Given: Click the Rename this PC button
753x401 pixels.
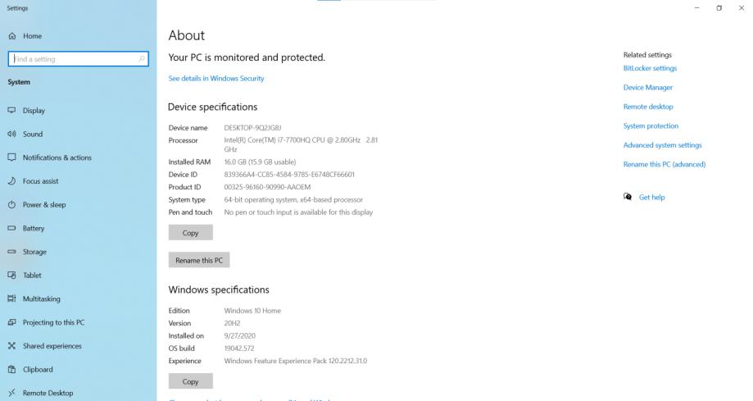Looking at the screenshot, I should (x=199, y=260).
